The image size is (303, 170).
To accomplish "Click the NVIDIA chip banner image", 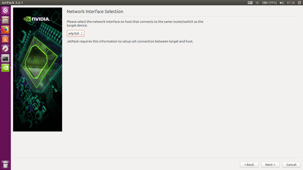I will 38,70.
